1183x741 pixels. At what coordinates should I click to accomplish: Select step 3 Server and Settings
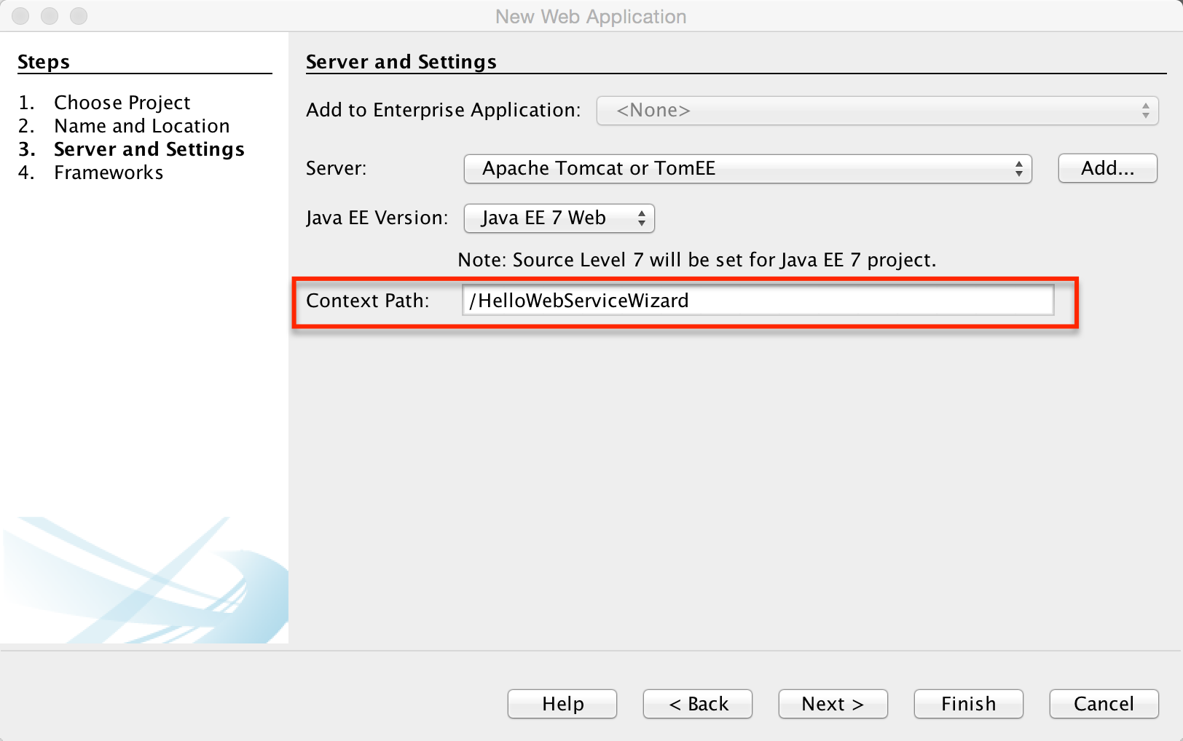(149, 148)
